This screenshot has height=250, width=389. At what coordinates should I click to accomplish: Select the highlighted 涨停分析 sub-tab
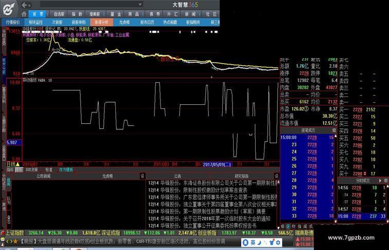(102, 22)
